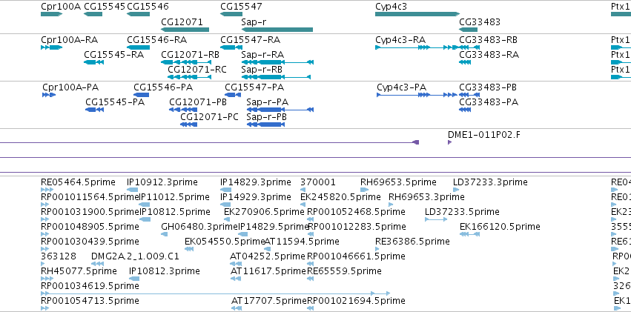Viewport: 631px width, 312px height.
Task: Select EST AT04252.5prime
Action: [236, 264]
